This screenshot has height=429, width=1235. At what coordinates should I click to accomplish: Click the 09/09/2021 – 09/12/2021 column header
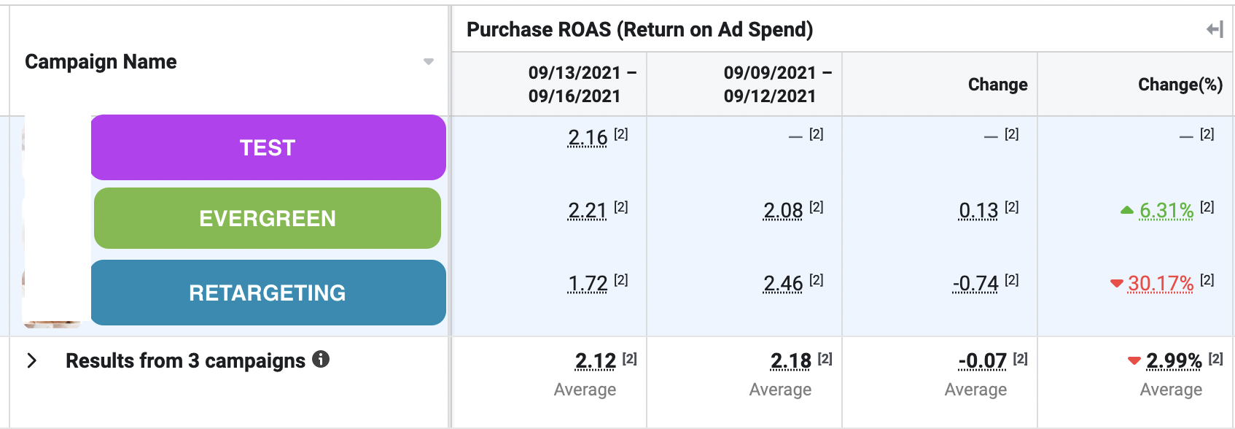(769, 84)
